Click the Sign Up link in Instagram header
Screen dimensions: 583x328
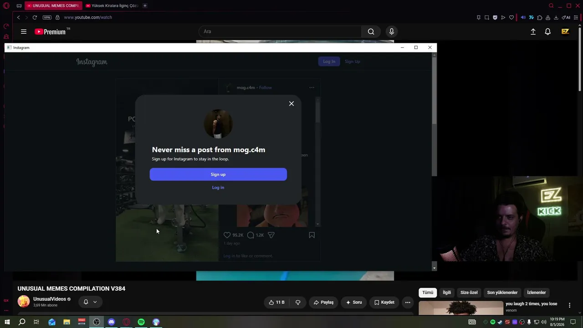(353, 61)
